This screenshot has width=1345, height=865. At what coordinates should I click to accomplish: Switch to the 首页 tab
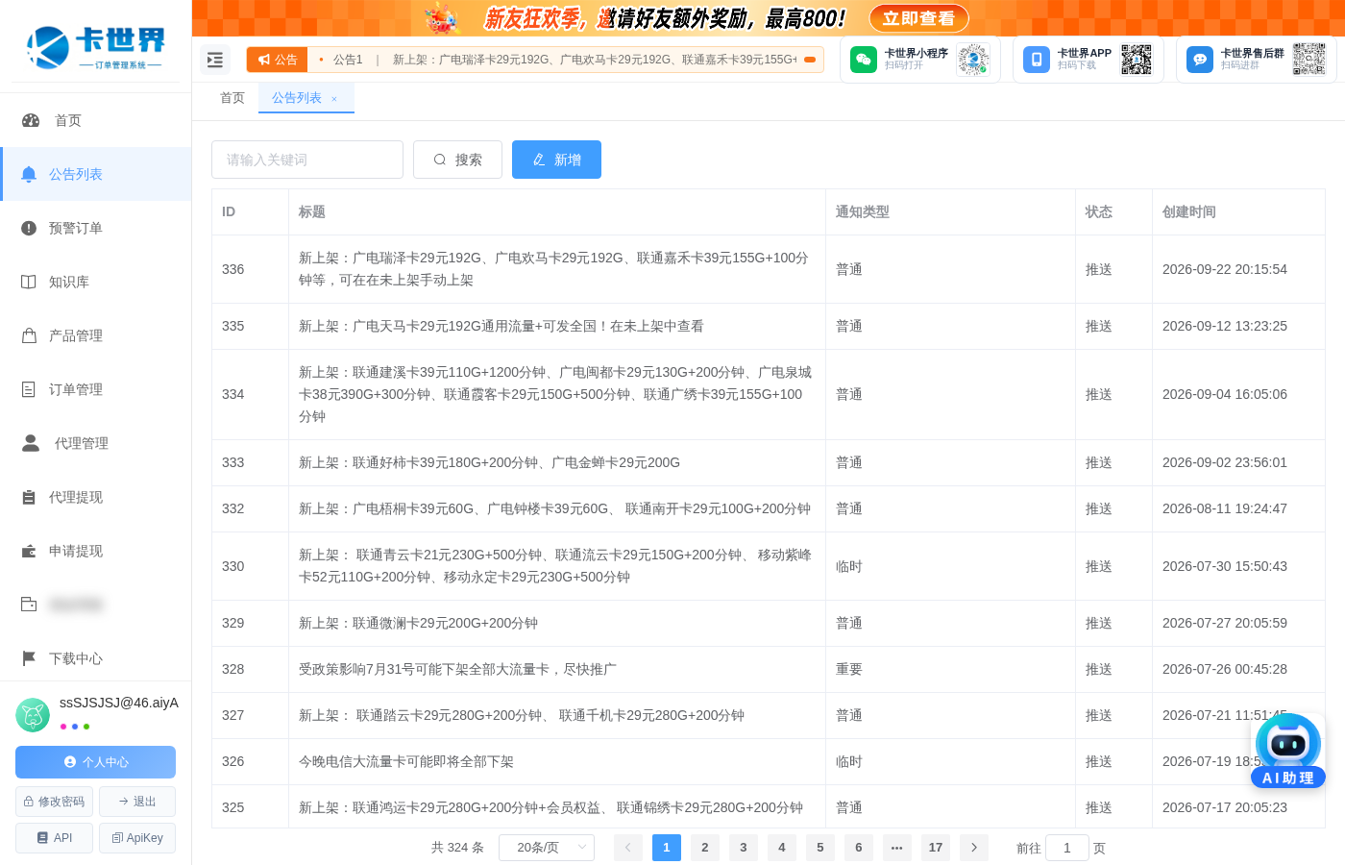pos(232,98)
